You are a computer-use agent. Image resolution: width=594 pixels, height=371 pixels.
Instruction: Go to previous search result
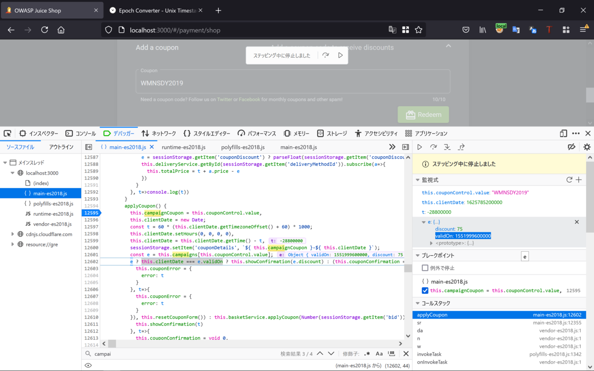click(x=320, y=354)
